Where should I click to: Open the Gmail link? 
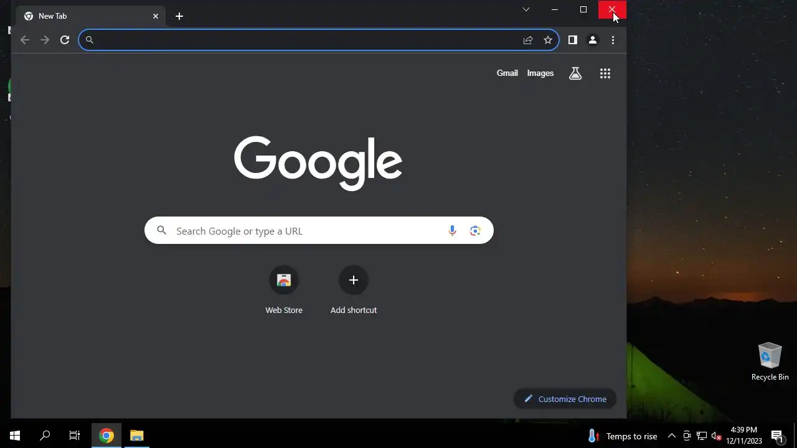coord(507,73)
